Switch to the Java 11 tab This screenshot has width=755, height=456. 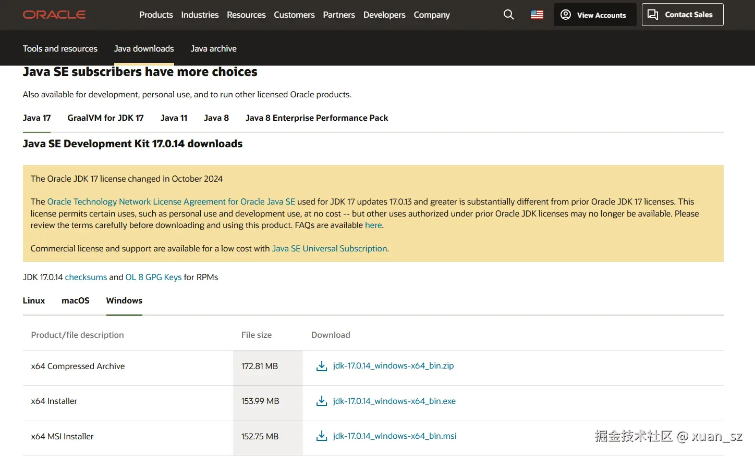[x=174, y=118]
